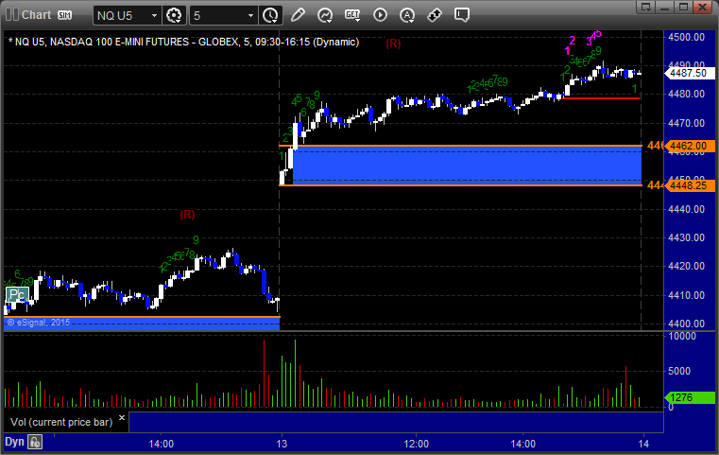The height and width of the screenshot is (455, 719).
Task: Expand the interval dropdown arrow
Action: pyautogui.click(x=250, y=16)
